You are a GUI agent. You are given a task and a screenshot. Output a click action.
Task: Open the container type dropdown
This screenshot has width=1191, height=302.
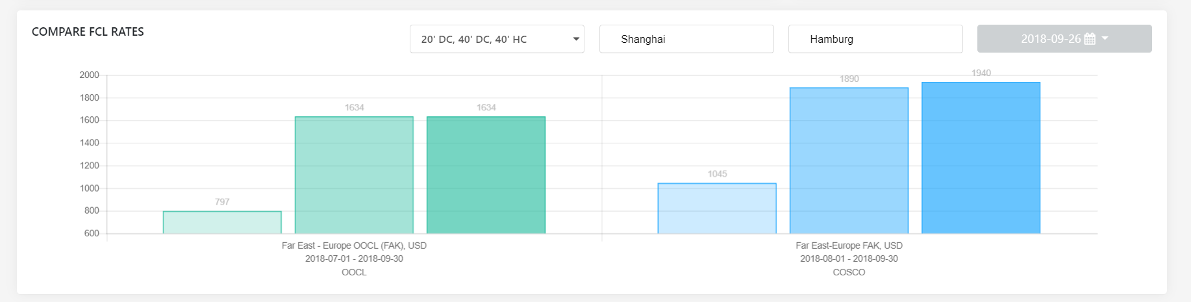(497, 39)
